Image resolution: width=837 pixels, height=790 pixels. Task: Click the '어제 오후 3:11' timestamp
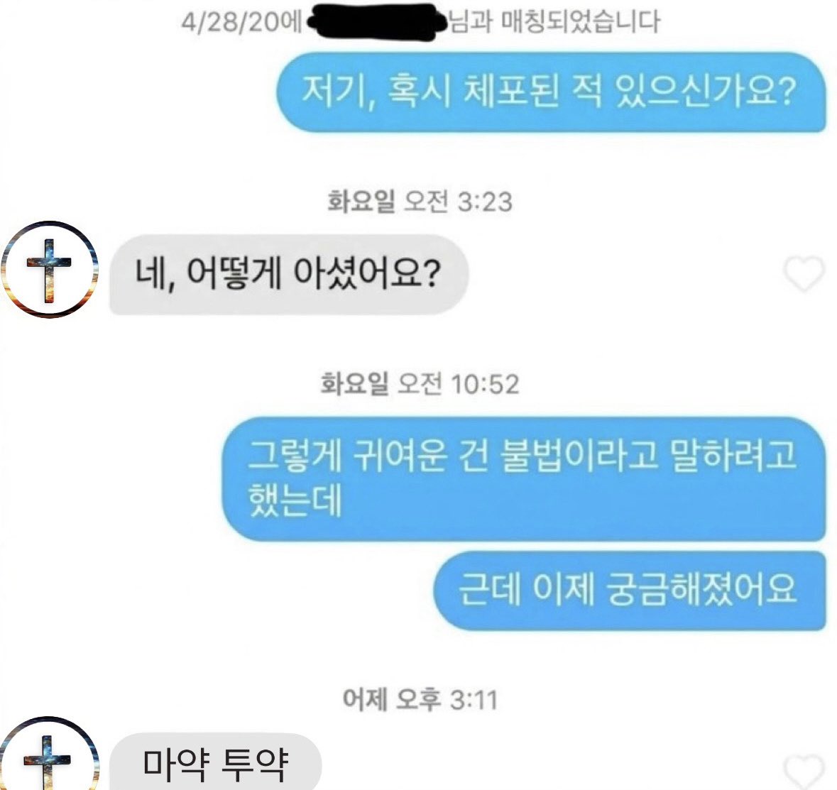point(420,699)
